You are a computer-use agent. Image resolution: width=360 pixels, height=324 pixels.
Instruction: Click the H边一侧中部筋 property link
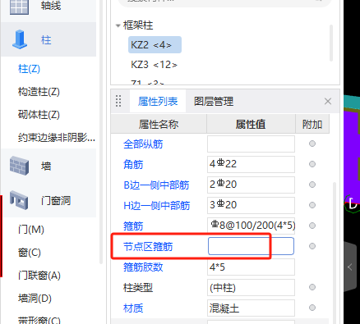pos(157,205)
